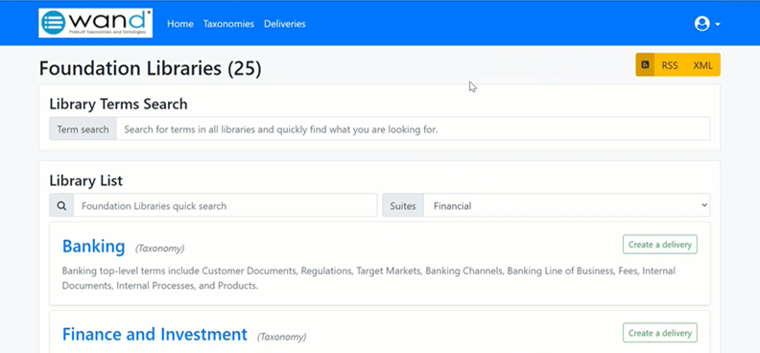Open the Finance and Investment link

click(x=154, y=334)
